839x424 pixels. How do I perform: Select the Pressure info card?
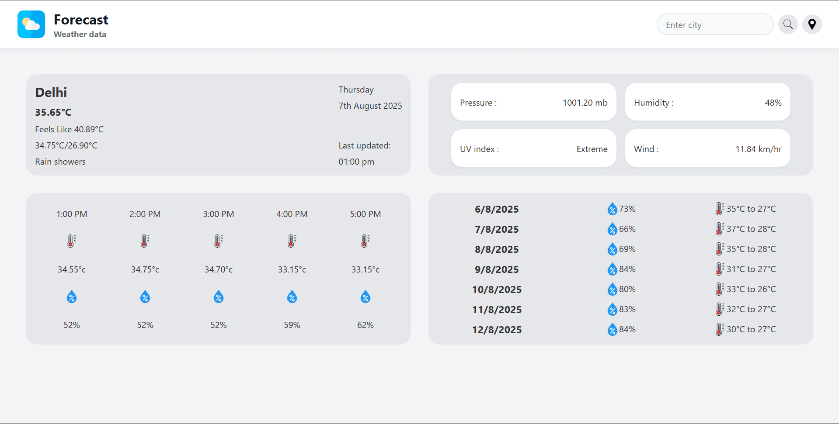(x=533, y=102)
